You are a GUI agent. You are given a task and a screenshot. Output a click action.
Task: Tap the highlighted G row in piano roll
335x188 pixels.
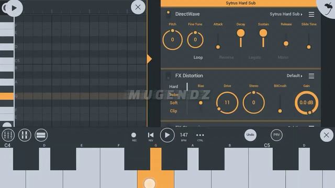click(x=80, y=96)
